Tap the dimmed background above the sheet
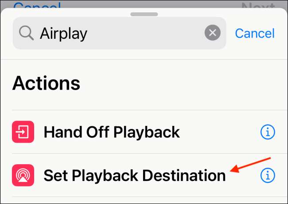Image resolution: width=288 pixels, height=204 pixels. (x=144, y=4)
